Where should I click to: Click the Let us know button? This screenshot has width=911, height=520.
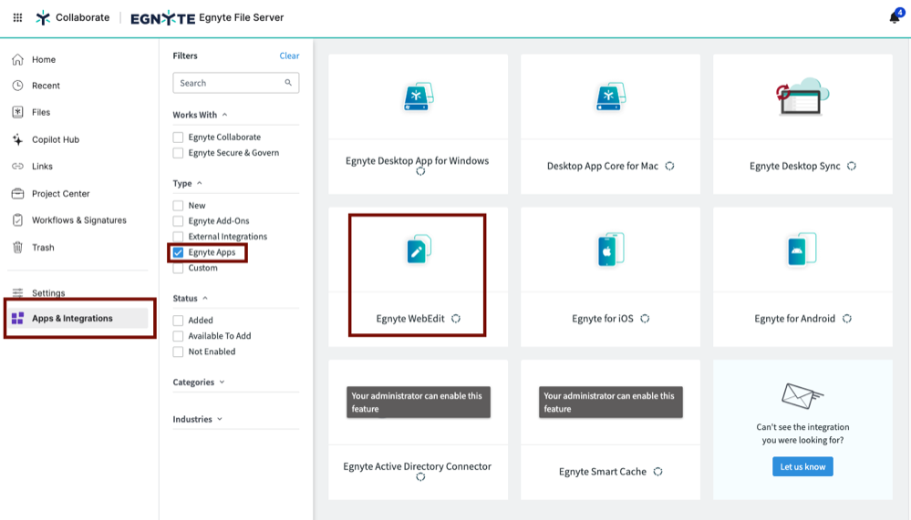(802, 467)
